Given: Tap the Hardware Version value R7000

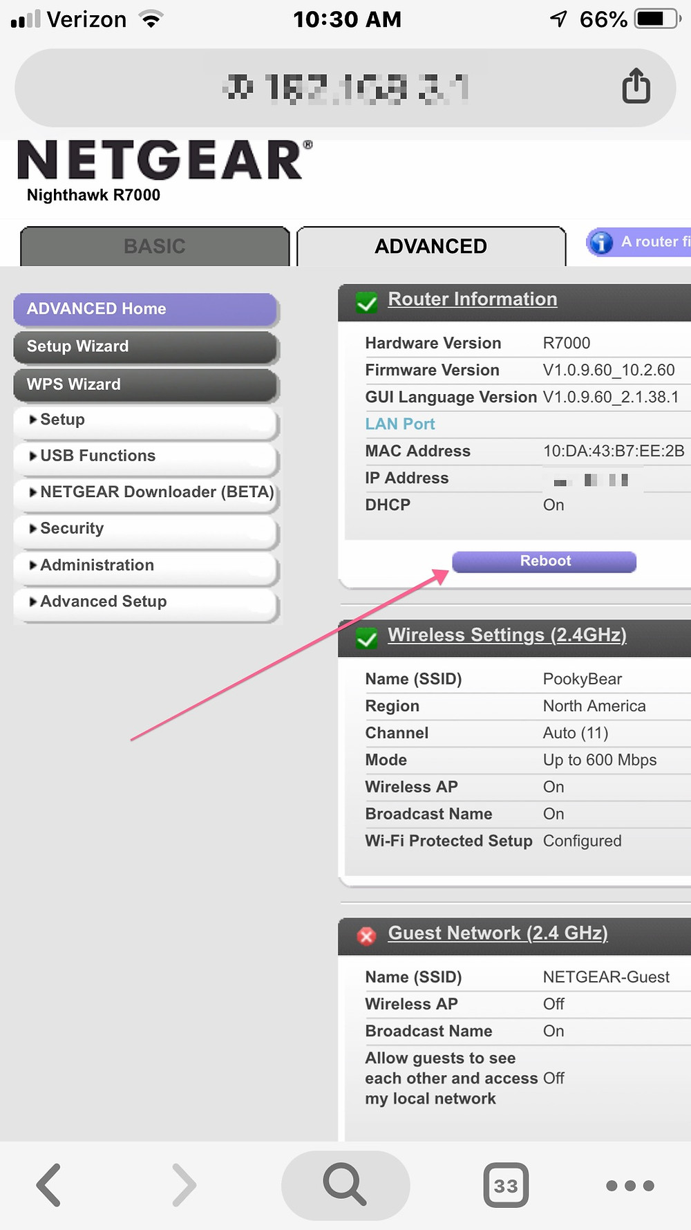Looking at the screenshot, I should 567,344.
